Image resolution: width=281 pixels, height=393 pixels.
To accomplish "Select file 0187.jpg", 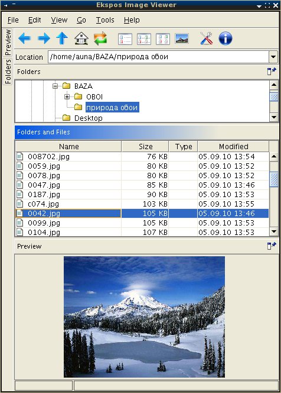I will [x=44, y=195].
